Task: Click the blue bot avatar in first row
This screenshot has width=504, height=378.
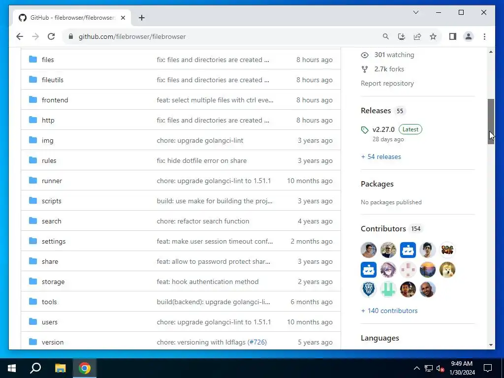Action: [408, 250]
